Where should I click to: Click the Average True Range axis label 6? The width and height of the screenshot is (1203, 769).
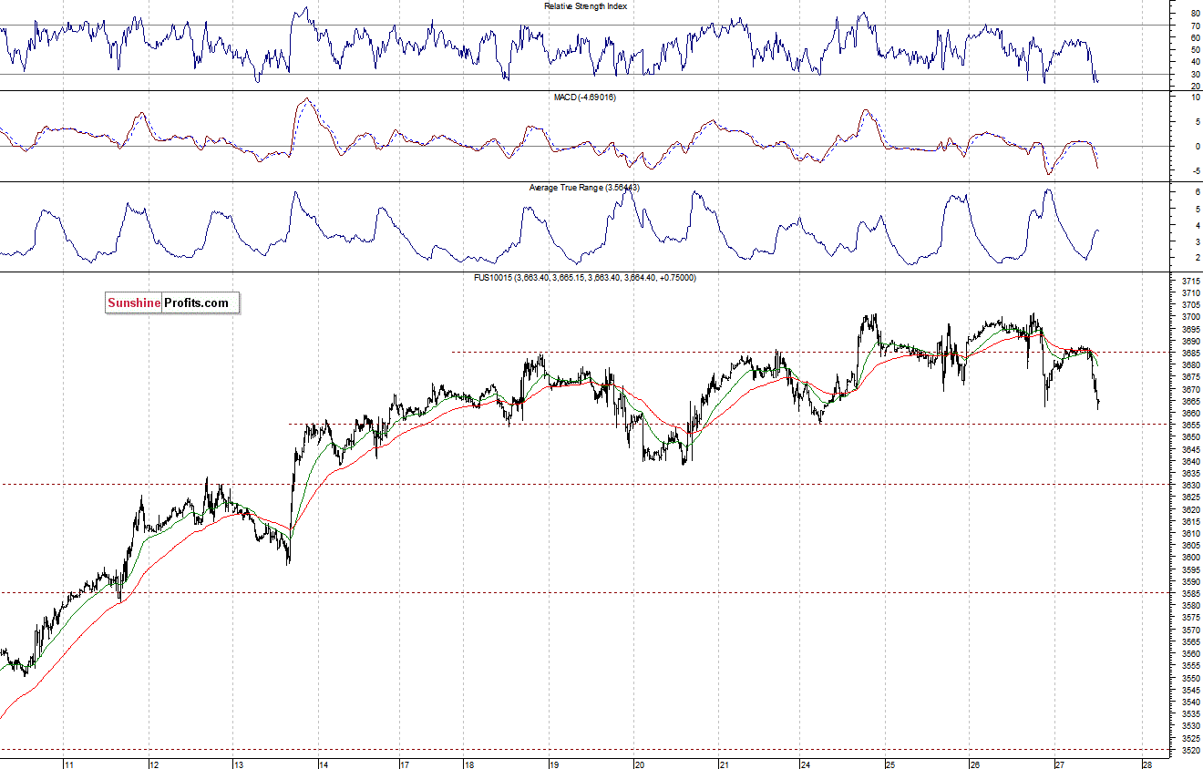[1197, 192]
